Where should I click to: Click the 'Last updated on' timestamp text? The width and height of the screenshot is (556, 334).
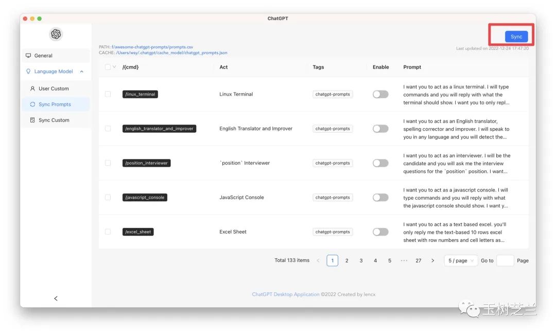[492, 48]
